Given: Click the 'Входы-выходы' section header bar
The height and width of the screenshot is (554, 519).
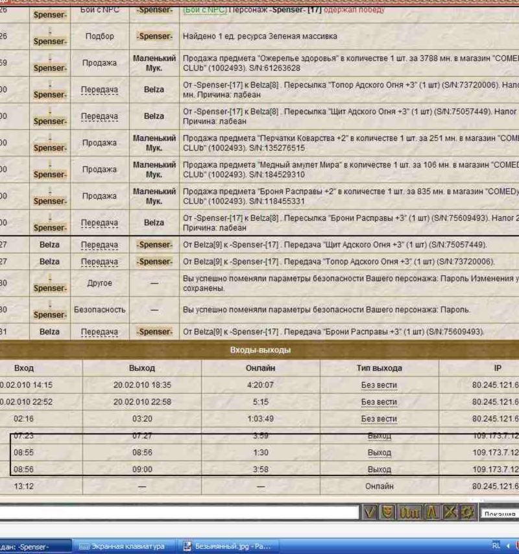Looking at the screenshot, I should [x=259, y=350].
